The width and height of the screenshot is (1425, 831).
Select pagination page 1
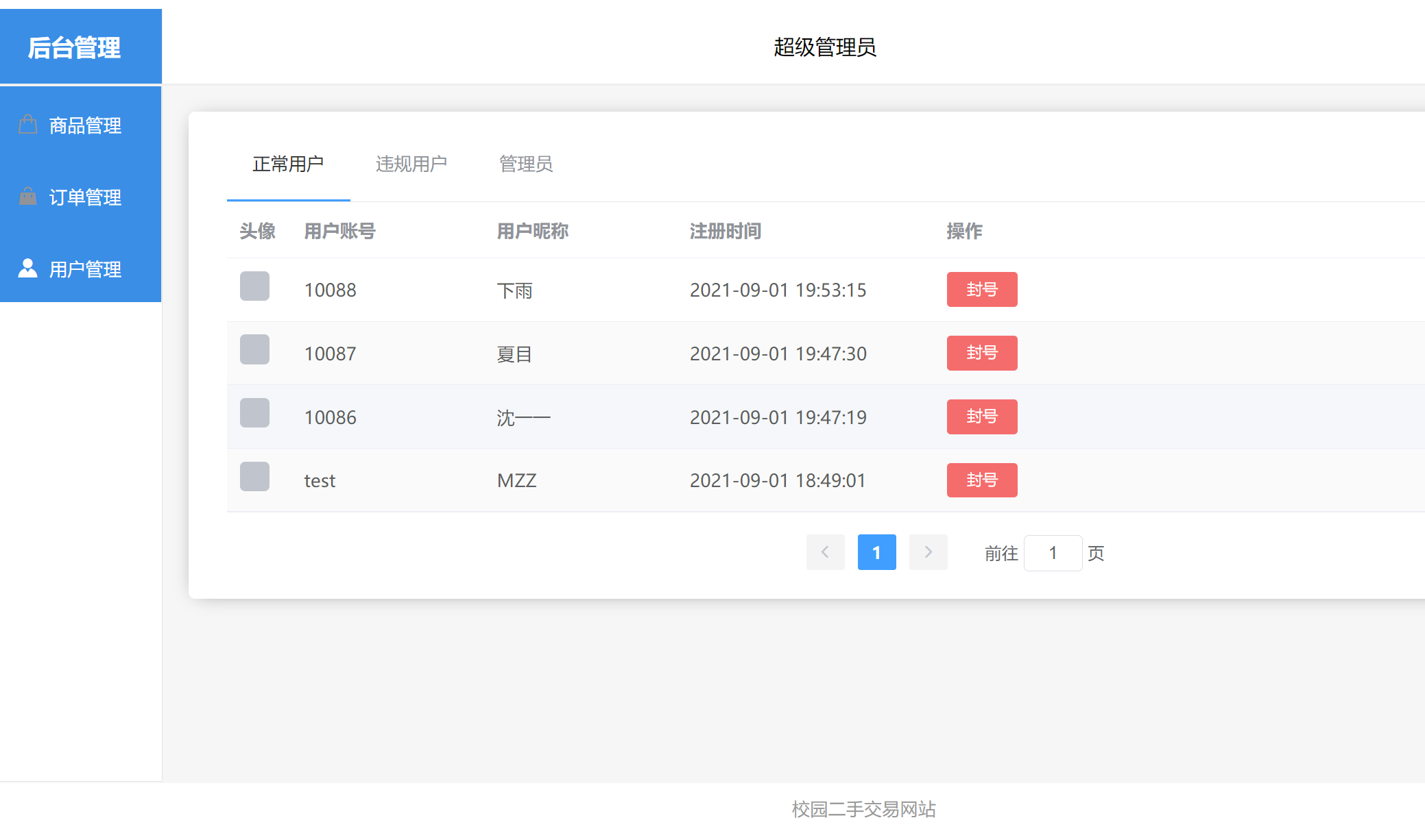click(x=876, y=552)
